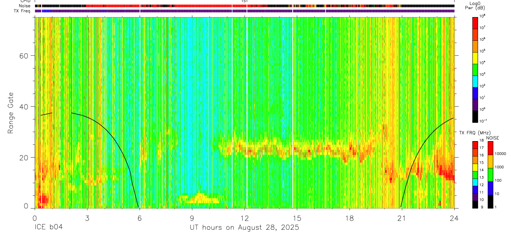The image size is (511, 236).
Task: Click the '3' tick label on time axis
Action: point(87,218)
